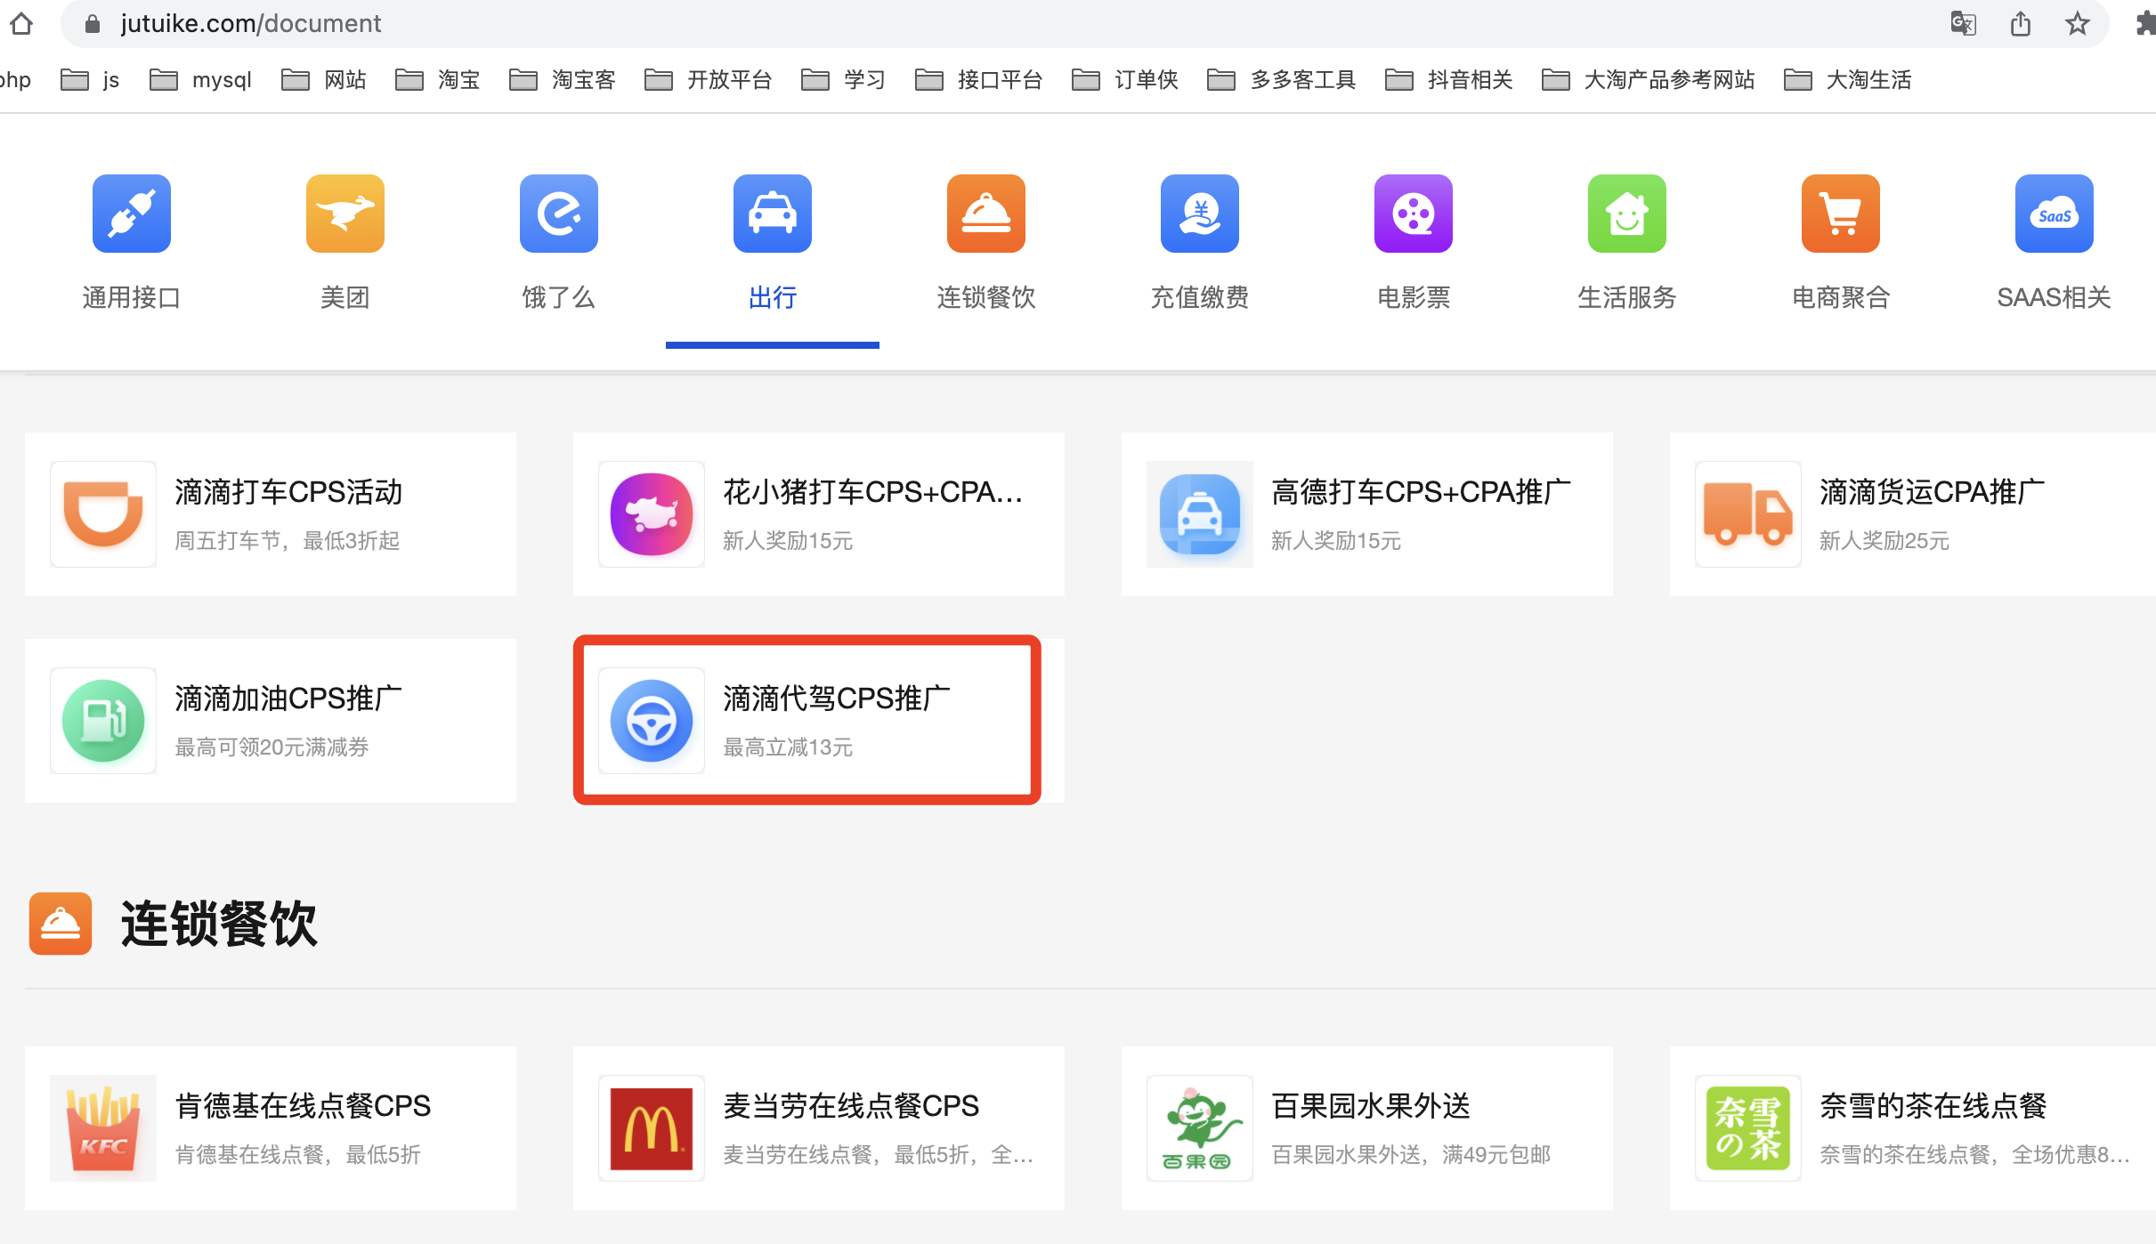Select the 通用接口 plug icon

[132, 214]
